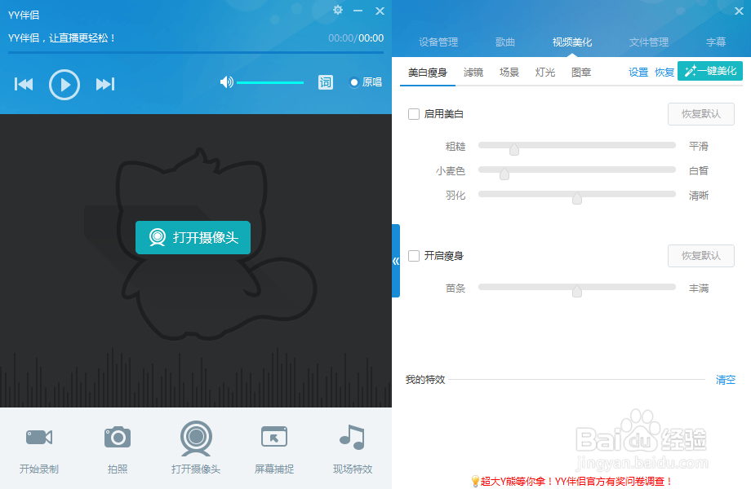Click the 一键美化 button
The width and height of the screenshot is (751, 489).
[710, 71]
